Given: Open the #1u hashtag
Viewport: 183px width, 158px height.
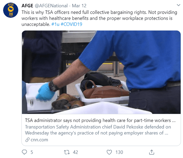Looking at the screenshot, I should pyautogui.click(x=56, y=24).
